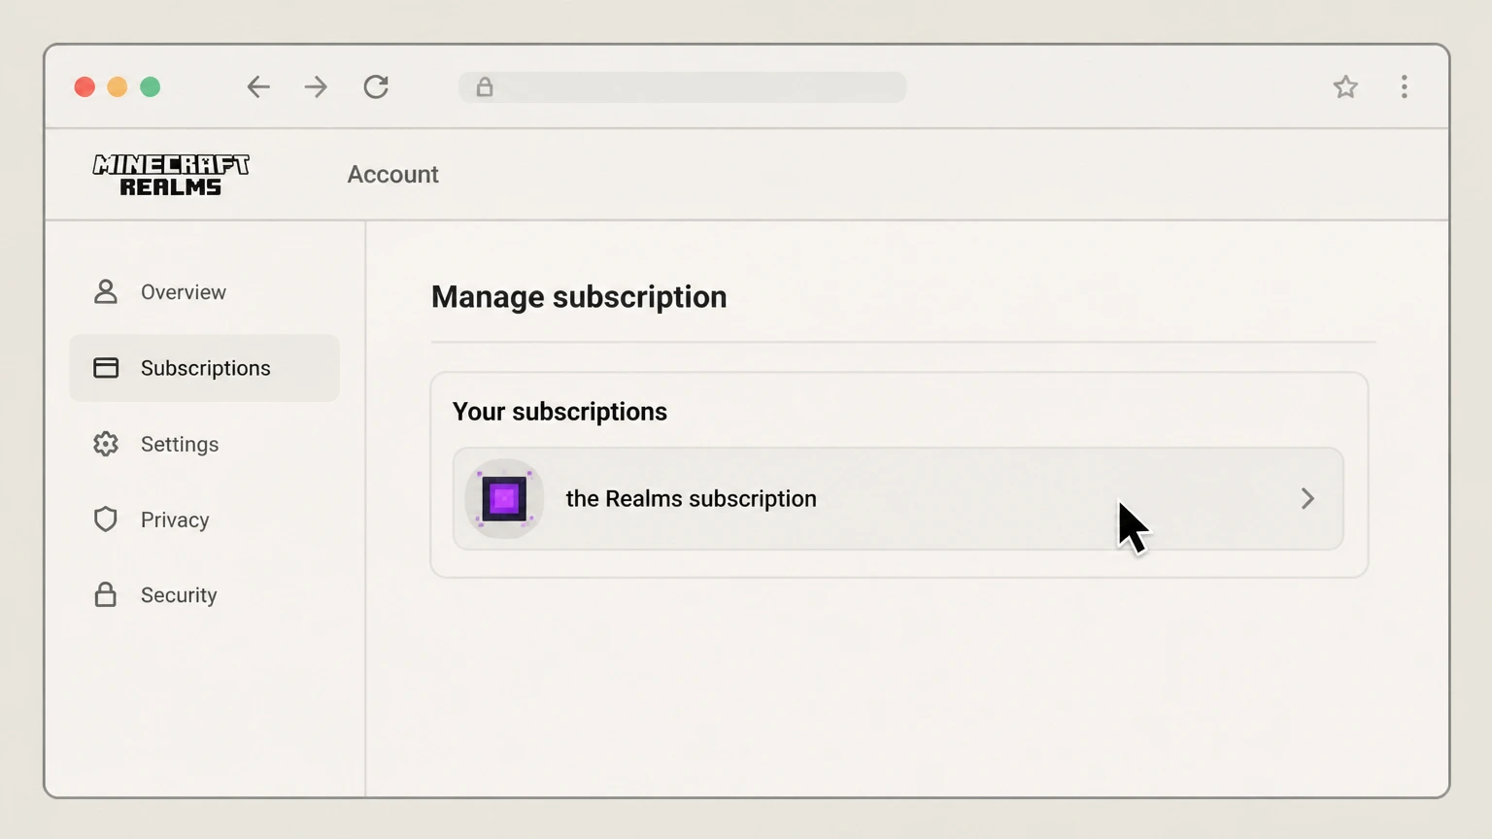1492x839 pixels.
Task: Click the browser back arrow
Action: (x=258, y=87)
